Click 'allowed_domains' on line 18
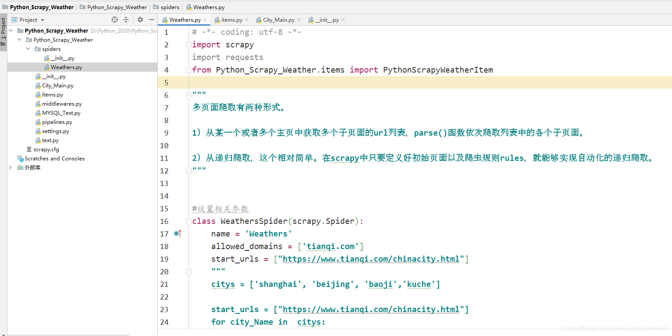The image size is (672, 336). (247, 246)
